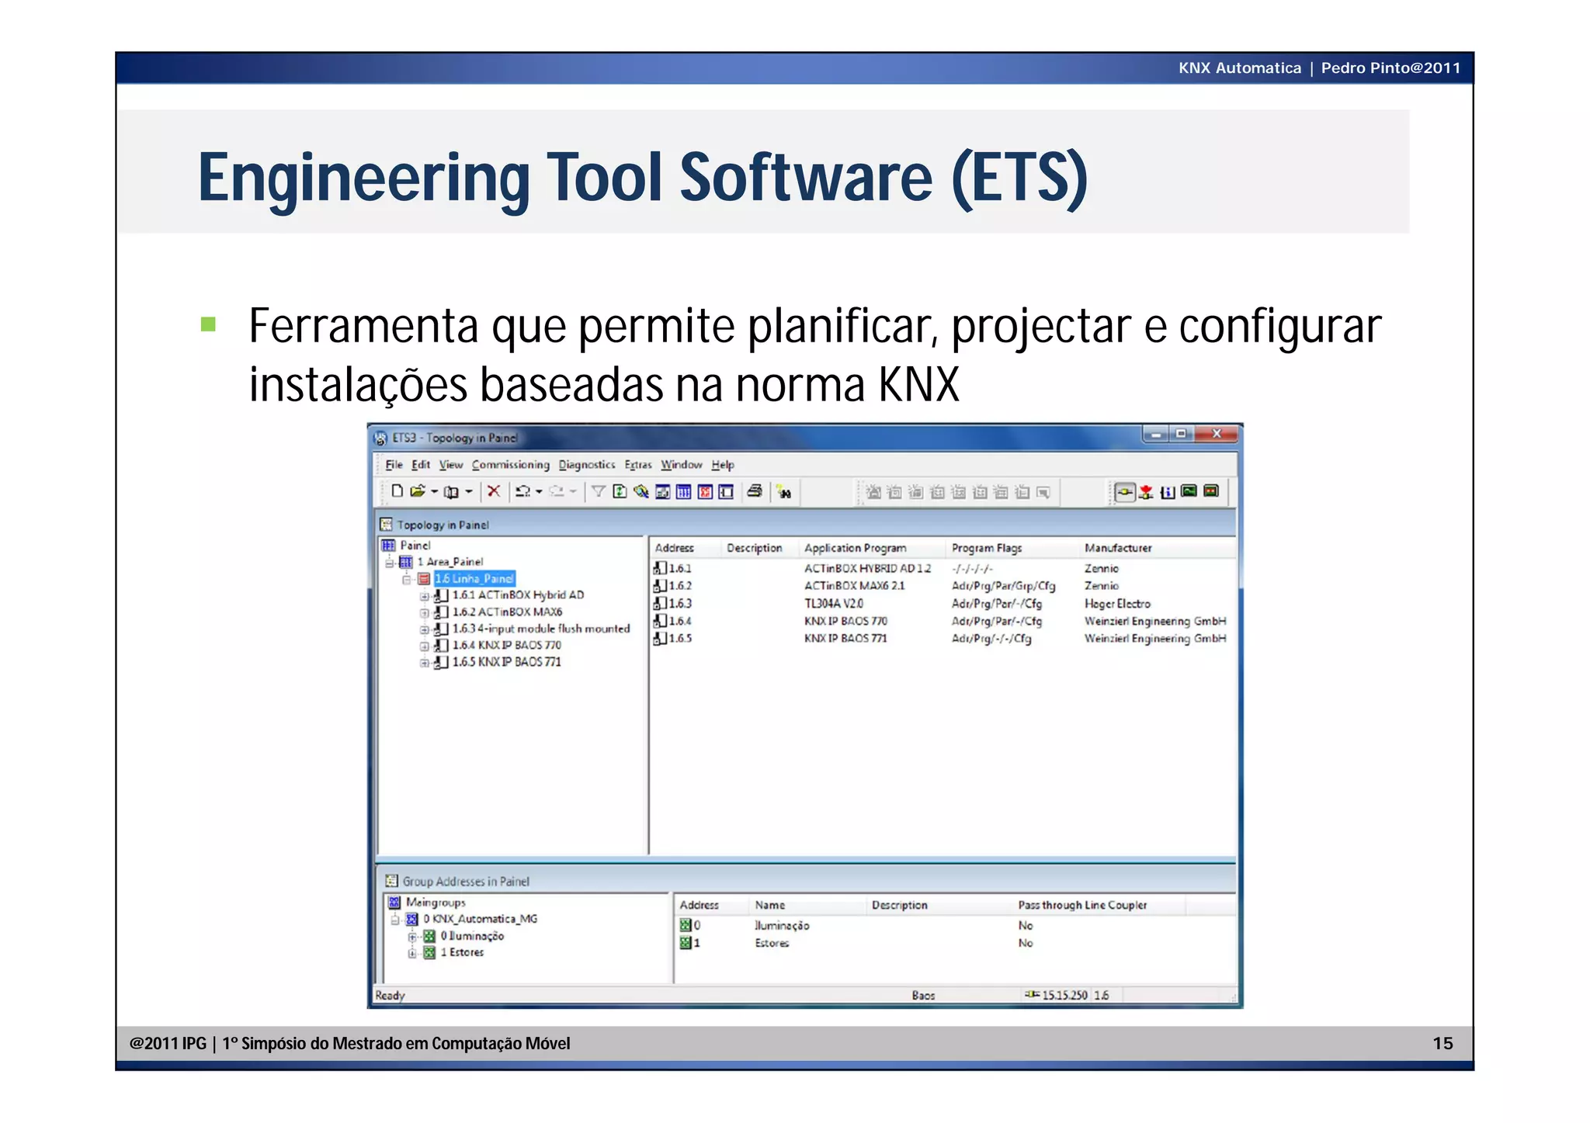Click the Undo toolbar icon
The image size is (1590, 1123).
(522, 491)
